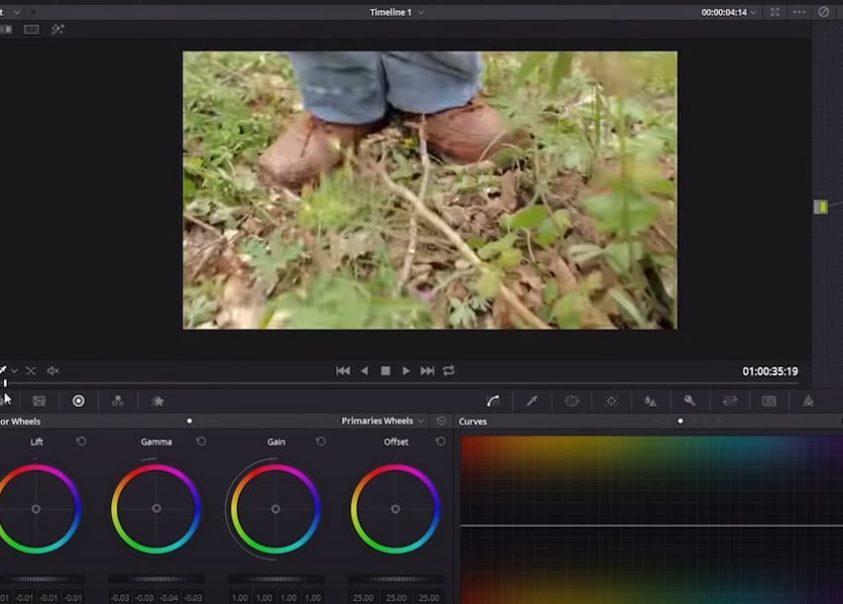843x604 pixels.
Task: Select the Qualifier eyedropper tool
Action: coord(532,401)
